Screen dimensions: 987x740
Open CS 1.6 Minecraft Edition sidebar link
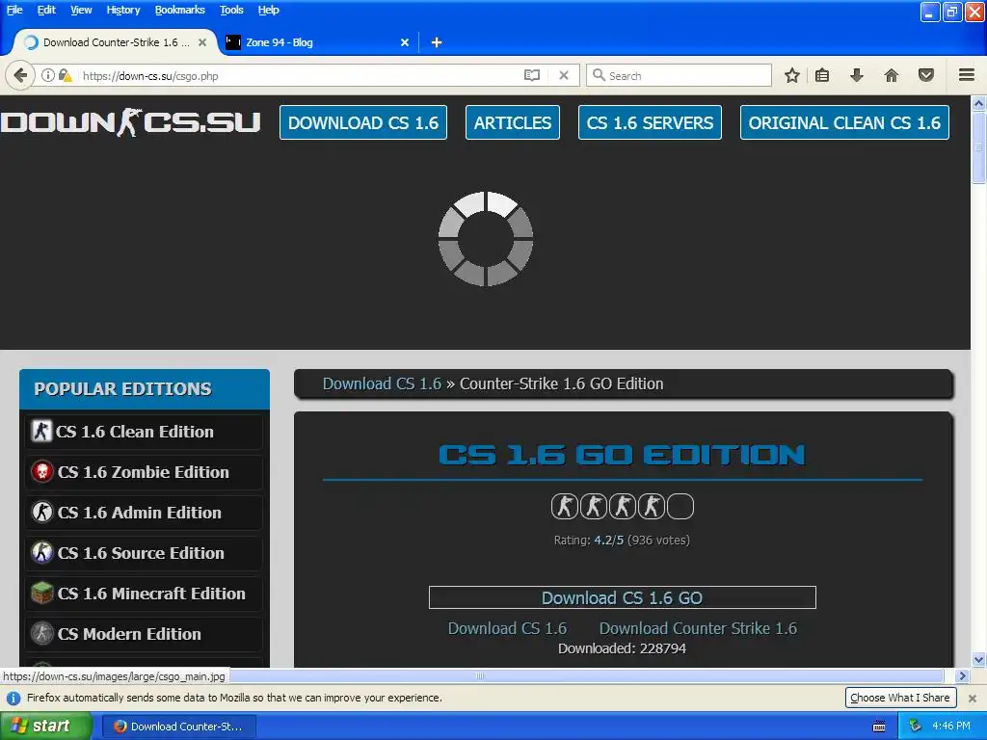click(144, 594)
